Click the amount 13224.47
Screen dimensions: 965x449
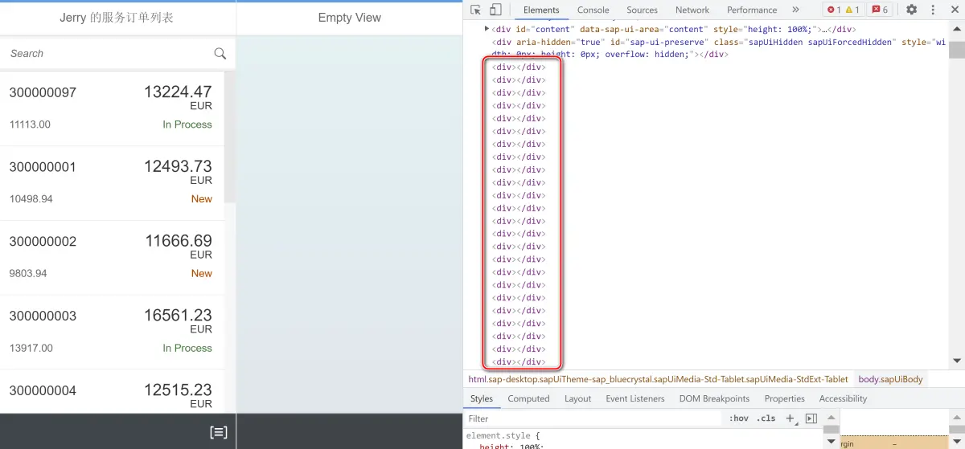[x=178, y=92]
